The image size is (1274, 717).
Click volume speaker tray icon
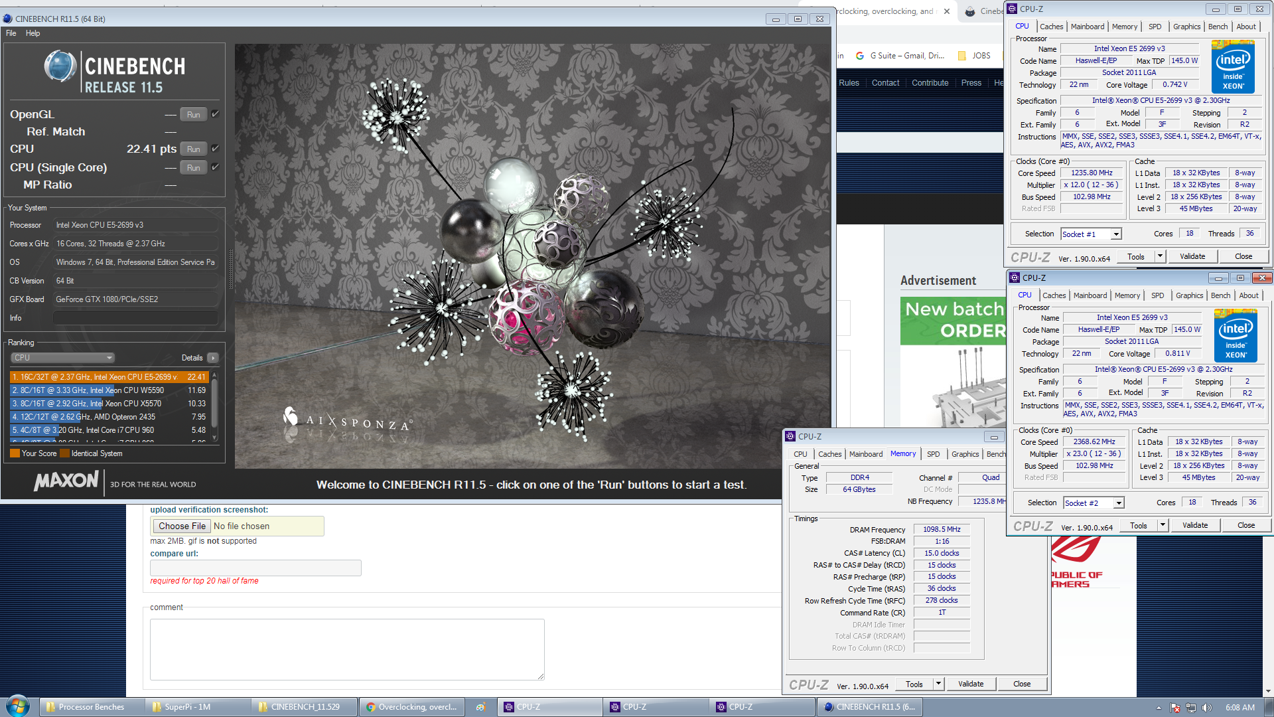1206,708
